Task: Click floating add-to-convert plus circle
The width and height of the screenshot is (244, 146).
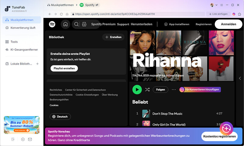Action: 226,128
